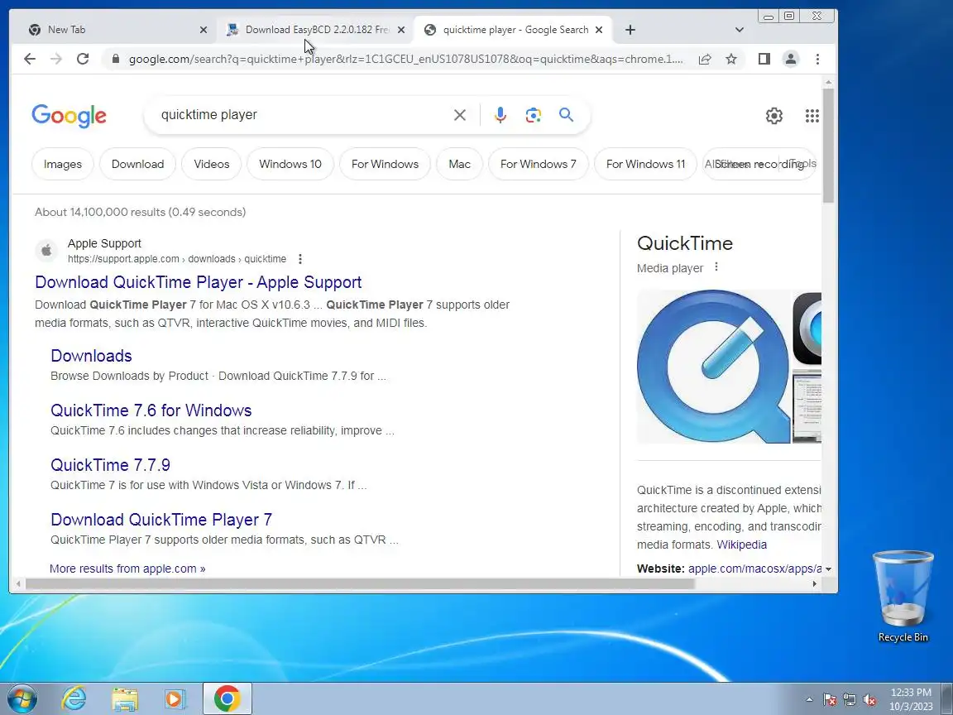Open the QuickTime screenshot thumbnail

click(807, 409)
